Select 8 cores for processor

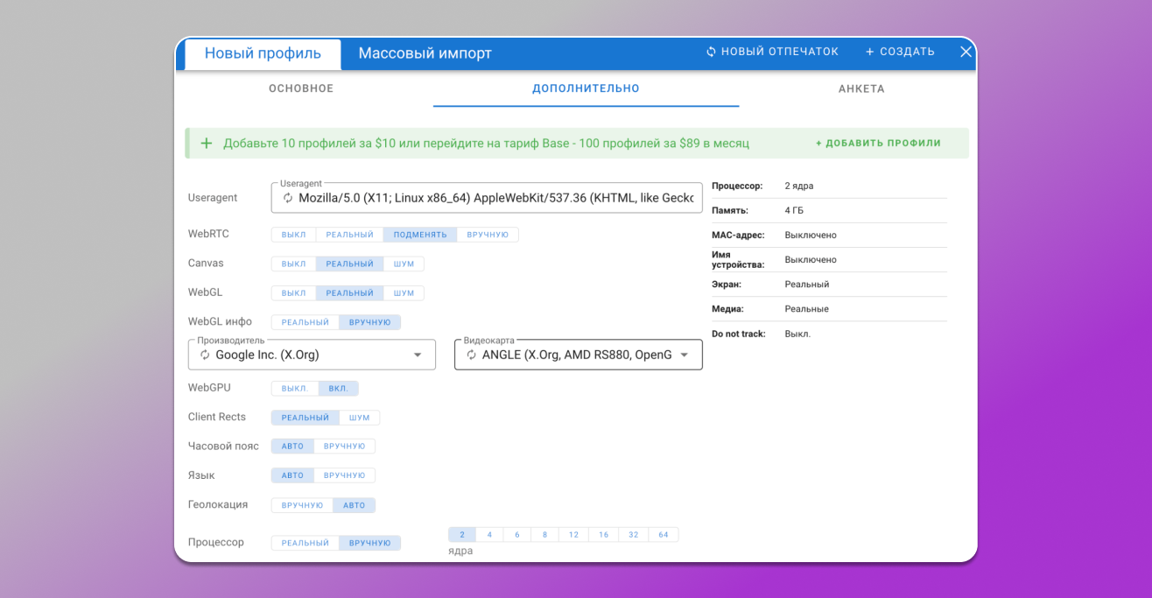(544, 534)
